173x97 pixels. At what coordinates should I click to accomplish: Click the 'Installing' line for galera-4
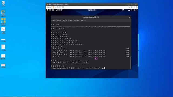(79, 52)
